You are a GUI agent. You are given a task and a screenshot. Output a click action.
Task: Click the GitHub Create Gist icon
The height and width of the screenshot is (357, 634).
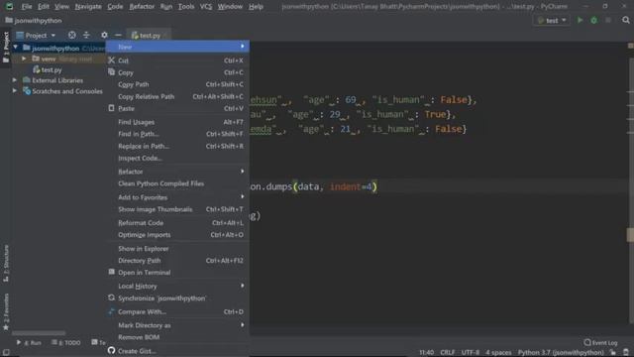[112, 350]
